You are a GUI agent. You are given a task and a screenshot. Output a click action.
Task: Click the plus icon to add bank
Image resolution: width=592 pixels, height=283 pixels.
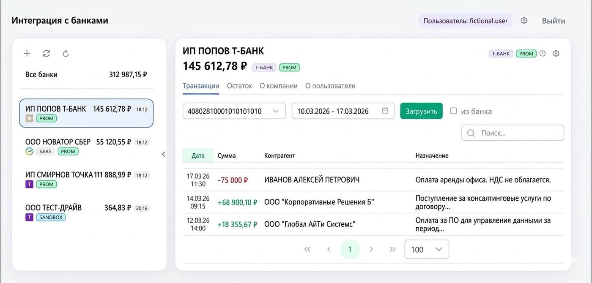click(27, 54)
